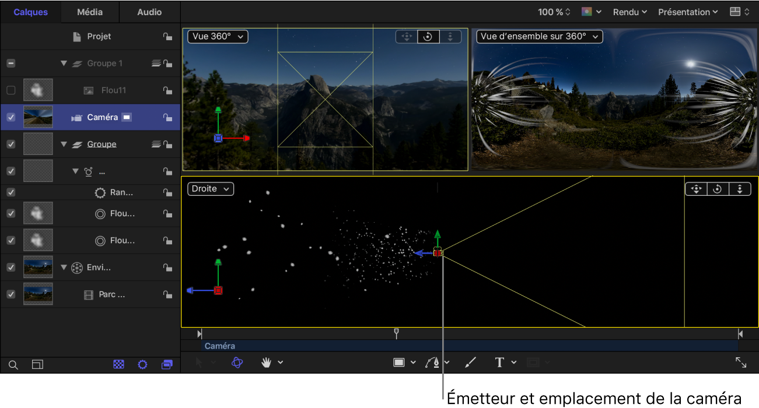759x408 pixels.
Task: Click the 2D/3D stack icon on Groupe row
Action: [x=156, y=144]
